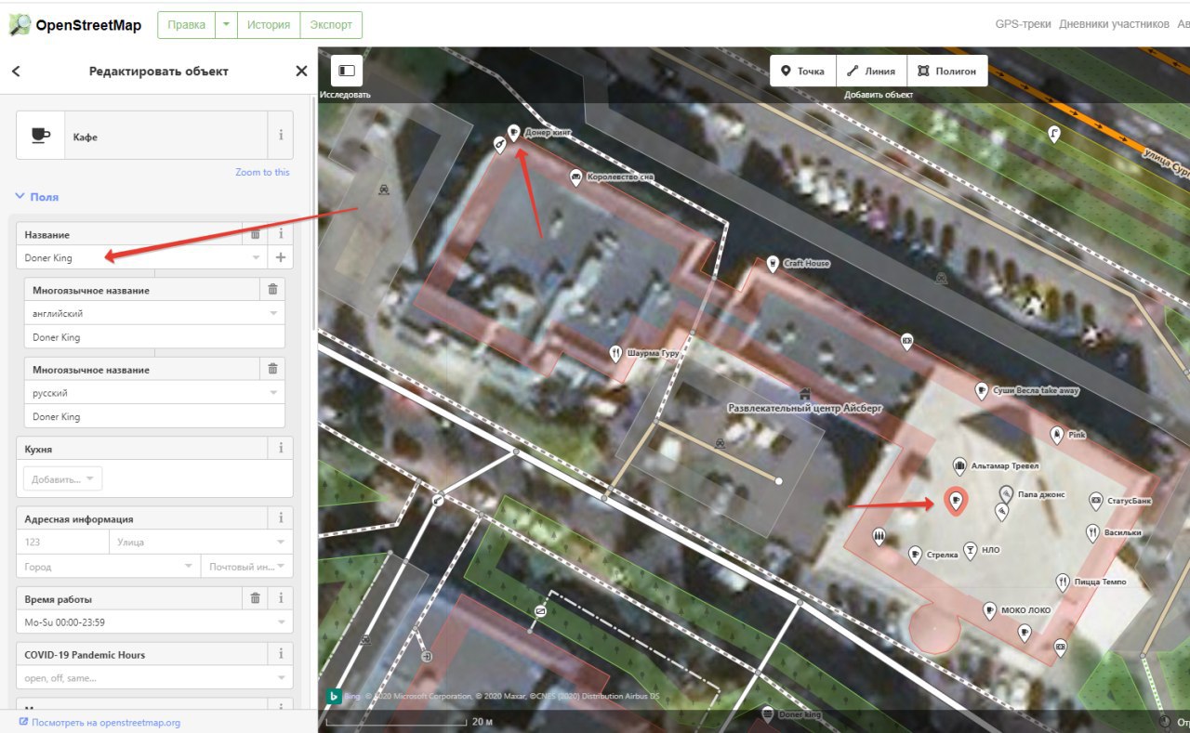Image resolution: width=1190 pixels, height=733 pixels.
Task: Select the НЛО bar marker
Action: point(971,550)
